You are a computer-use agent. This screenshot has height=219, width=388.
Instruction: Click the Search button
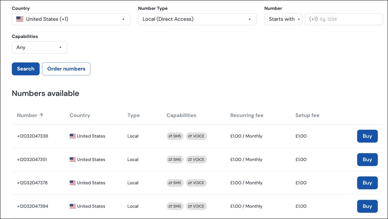click(26, 69)
